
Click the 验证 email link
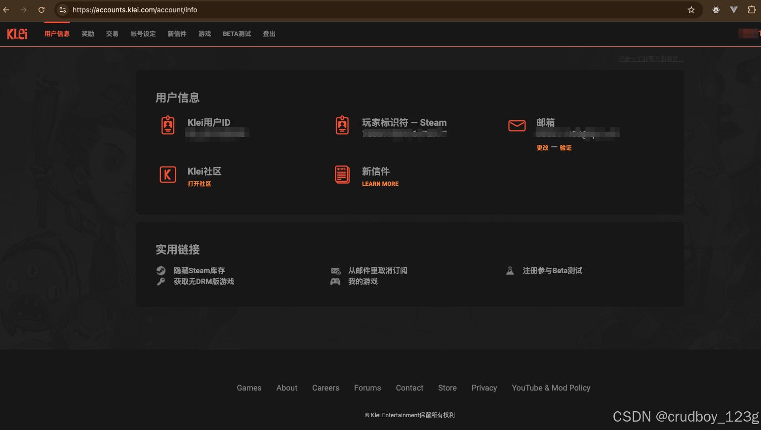(x=565, y=148)
